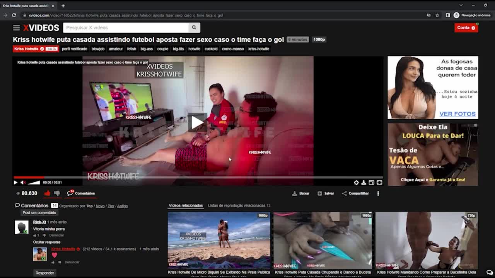The width and height of the screenshot is (495, 278).
Task: Open the hamburger menu beside the site logo
Action: [x=16, y=28]
